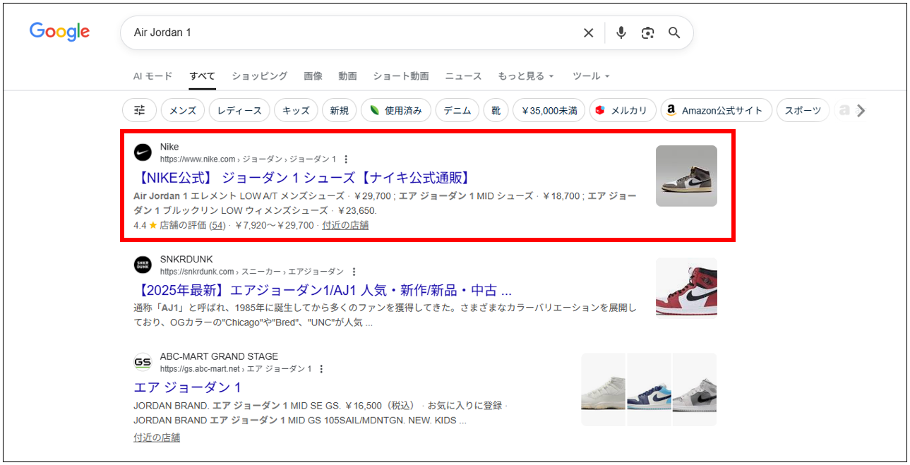Expand the ツール dropdown
910x465 pixels.
coord(589,76)
